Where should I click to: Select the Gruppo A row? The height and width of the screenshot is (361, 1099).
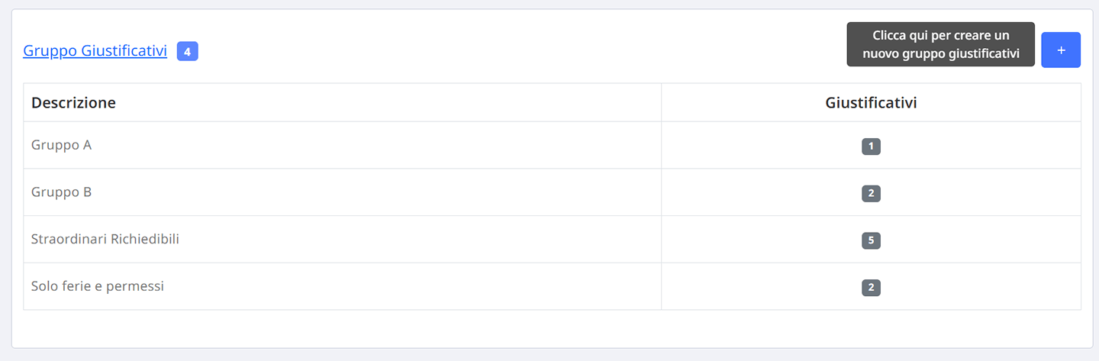click(x=552, y=145)
